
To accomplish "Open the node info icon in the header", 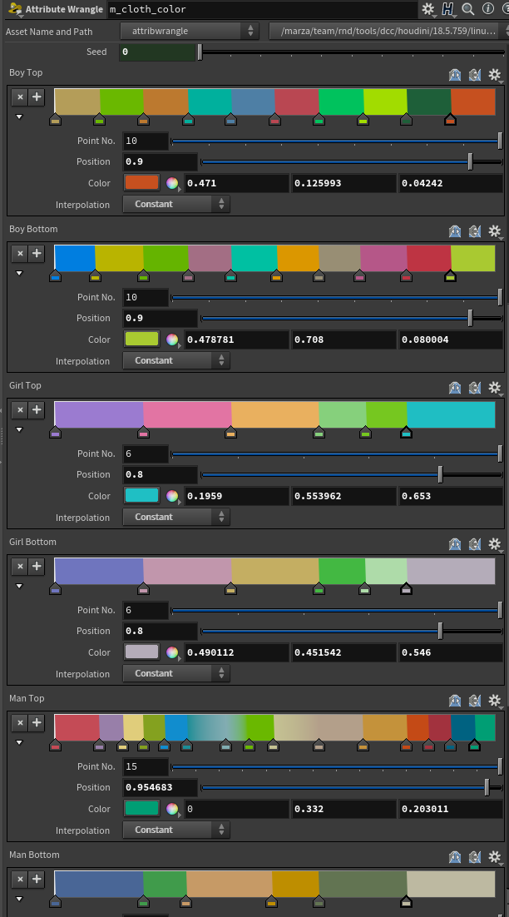I will [x=487, y=9].
